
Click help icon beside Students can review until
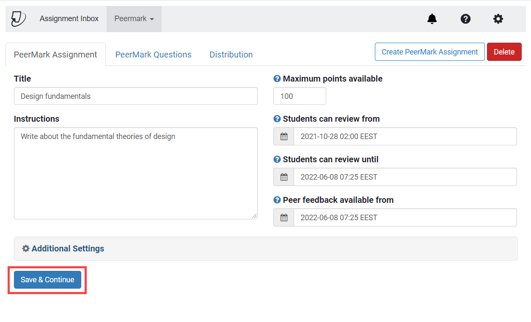coord(277,159)
